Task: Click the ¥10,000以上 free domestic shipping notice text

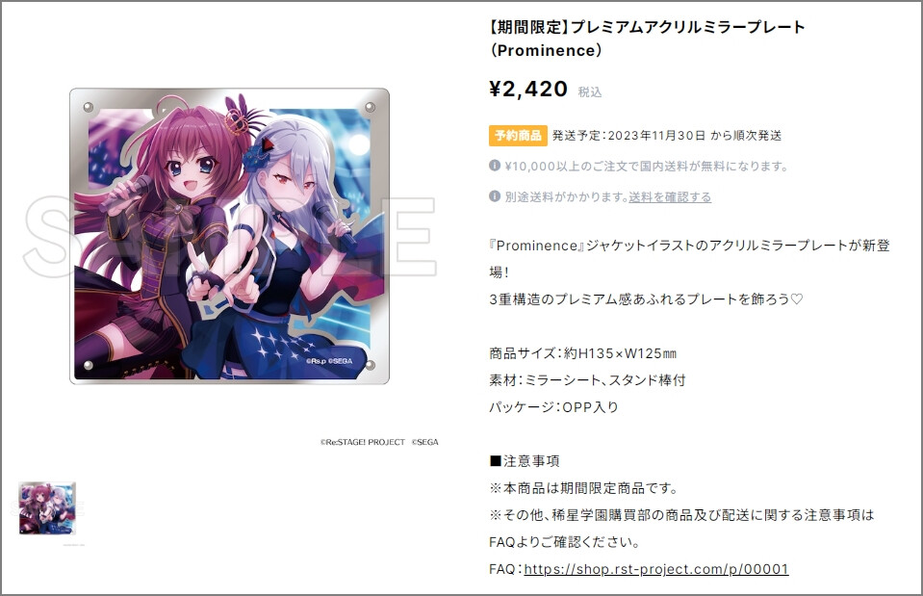Action: tap(647, 166)
